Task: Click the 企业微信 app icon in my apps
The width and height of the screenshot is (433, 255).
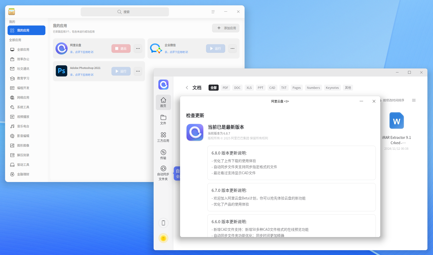Action: pos(156,48)
